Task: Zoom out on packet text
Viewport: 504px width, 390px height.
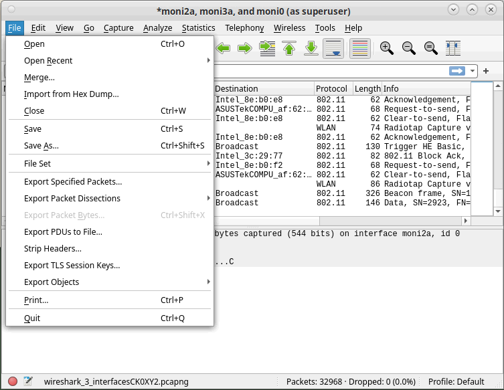Action: tap(409, 49)
